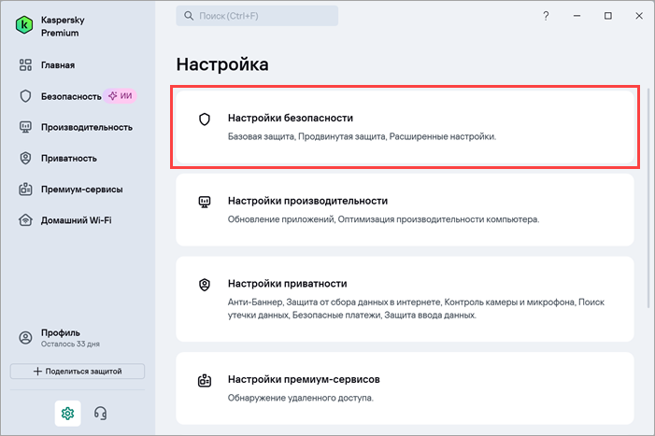Click the Настройка page title
This screenshot has width=655, height=436.
(x=222, y=64)
